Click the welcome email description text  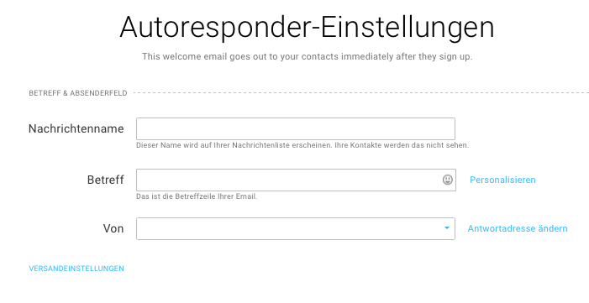(307, 57)
